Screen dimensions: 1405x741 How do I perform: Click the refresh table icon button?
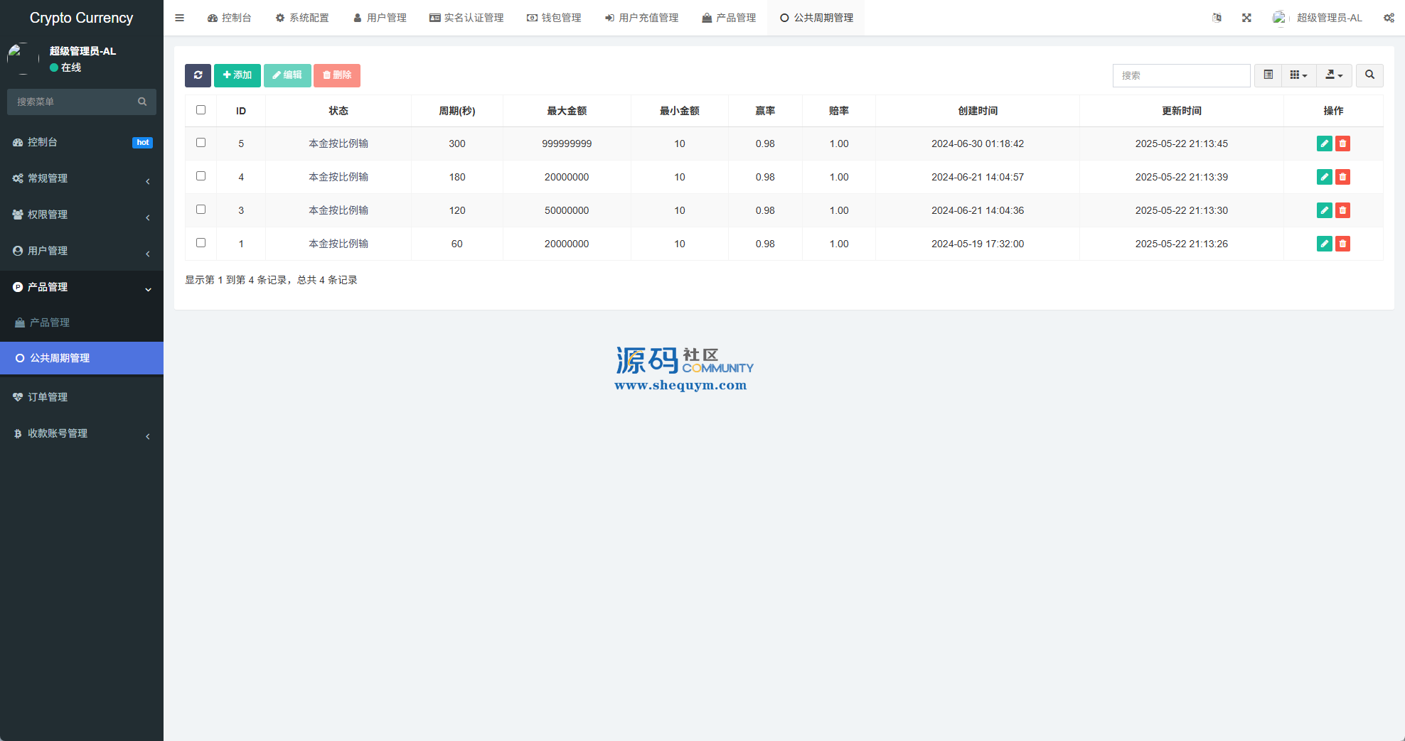coord(198,75)
